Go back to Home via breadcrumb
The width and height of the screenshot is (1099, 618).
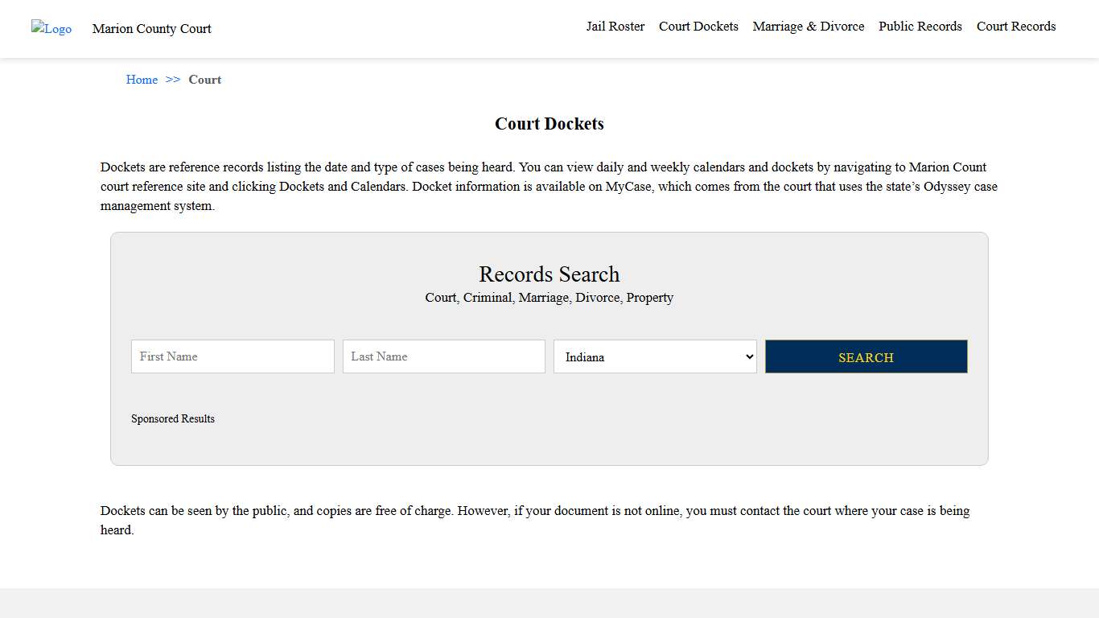coord(142,80)
